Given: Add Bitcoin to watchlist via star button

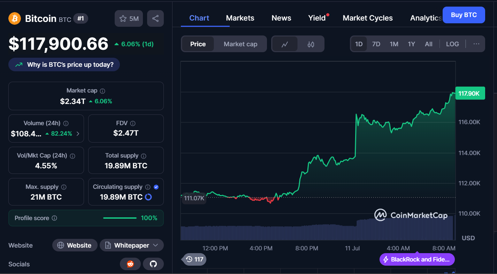Looking at the screenshot, I should [x=129, y=18].
